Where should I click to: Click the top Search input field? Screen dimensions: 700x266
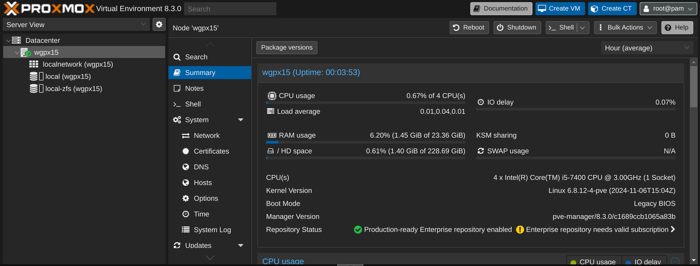[x=230, y=9]
